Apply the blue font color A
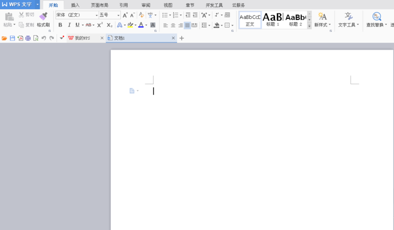394x230 pixels. tap(141, 25)
